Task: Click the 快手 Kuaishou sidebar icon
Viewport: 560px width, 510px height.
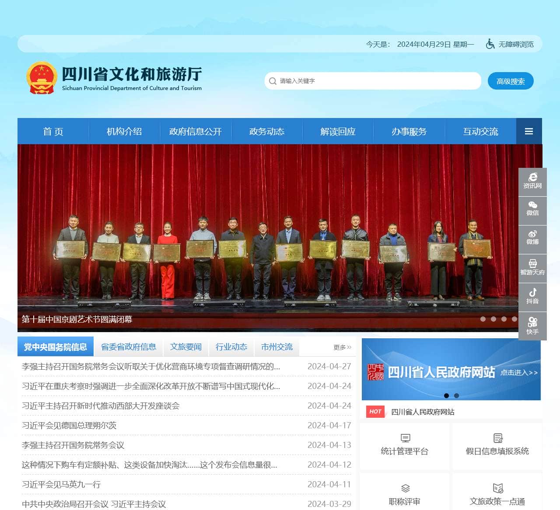Action: pos(532,326)
